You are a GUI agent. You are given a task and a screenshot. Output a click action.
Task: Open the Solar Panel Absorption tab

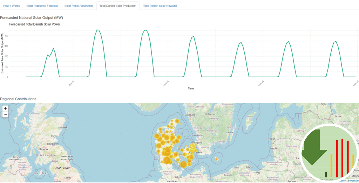[x=79, y=6]
